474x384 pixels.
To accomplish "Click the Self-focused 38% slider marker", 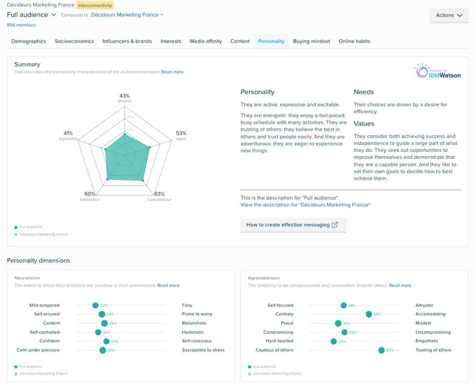I will point(343,306).
